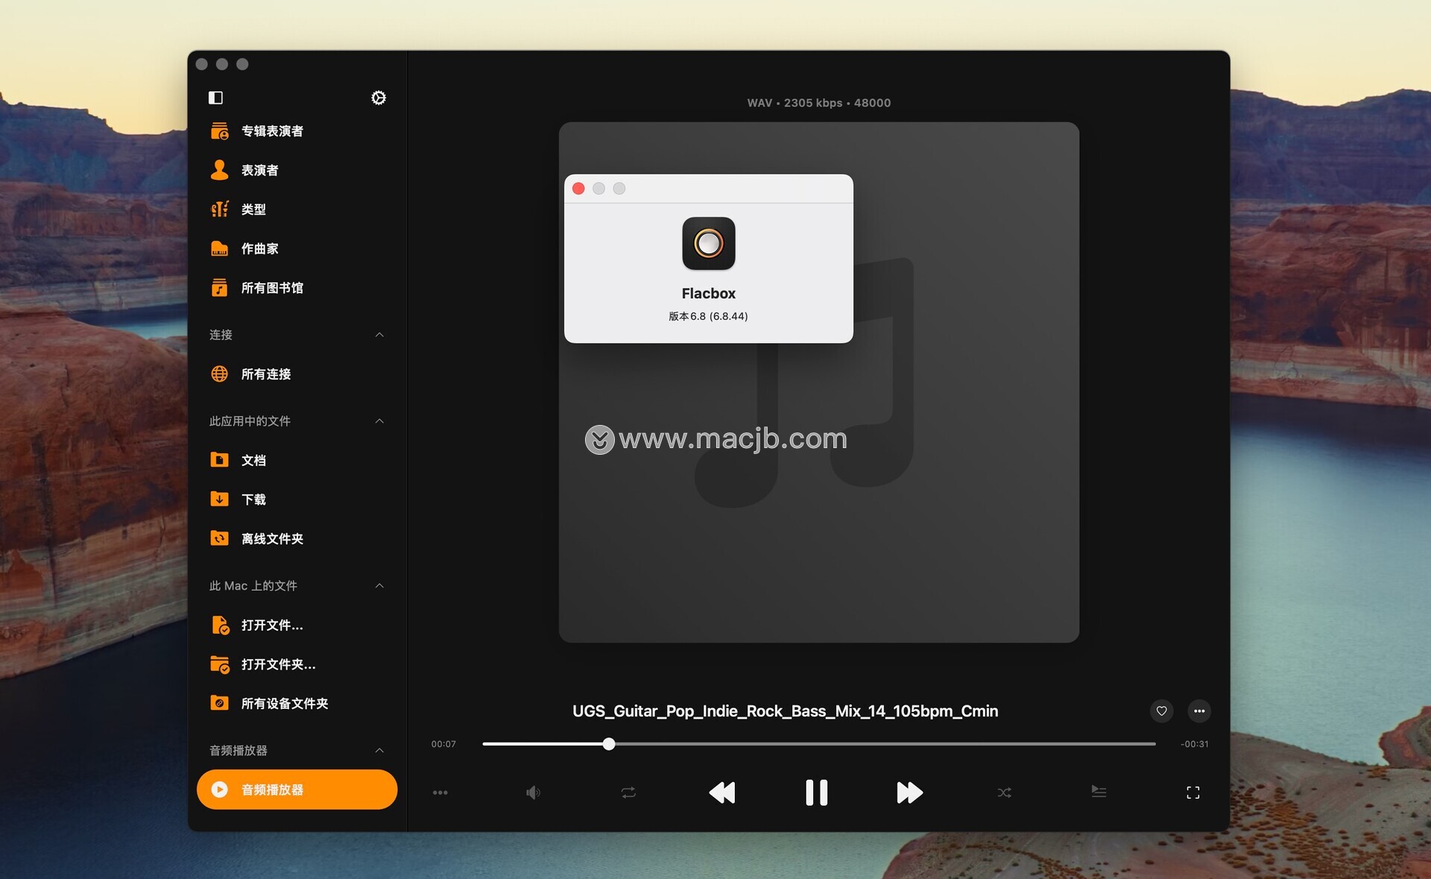
Task: Click the 文档 documents folder icon
Action: coord(219,460)
